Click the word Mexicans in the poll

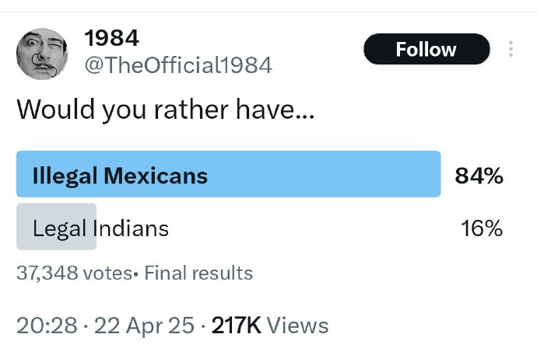(x=156, y=176)
